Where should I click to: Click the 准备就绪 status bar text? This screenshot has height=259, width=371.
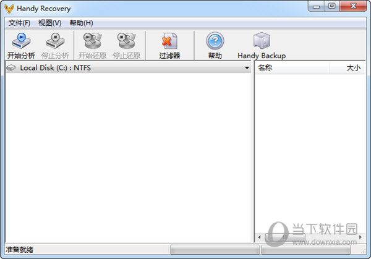click(19, 250)
